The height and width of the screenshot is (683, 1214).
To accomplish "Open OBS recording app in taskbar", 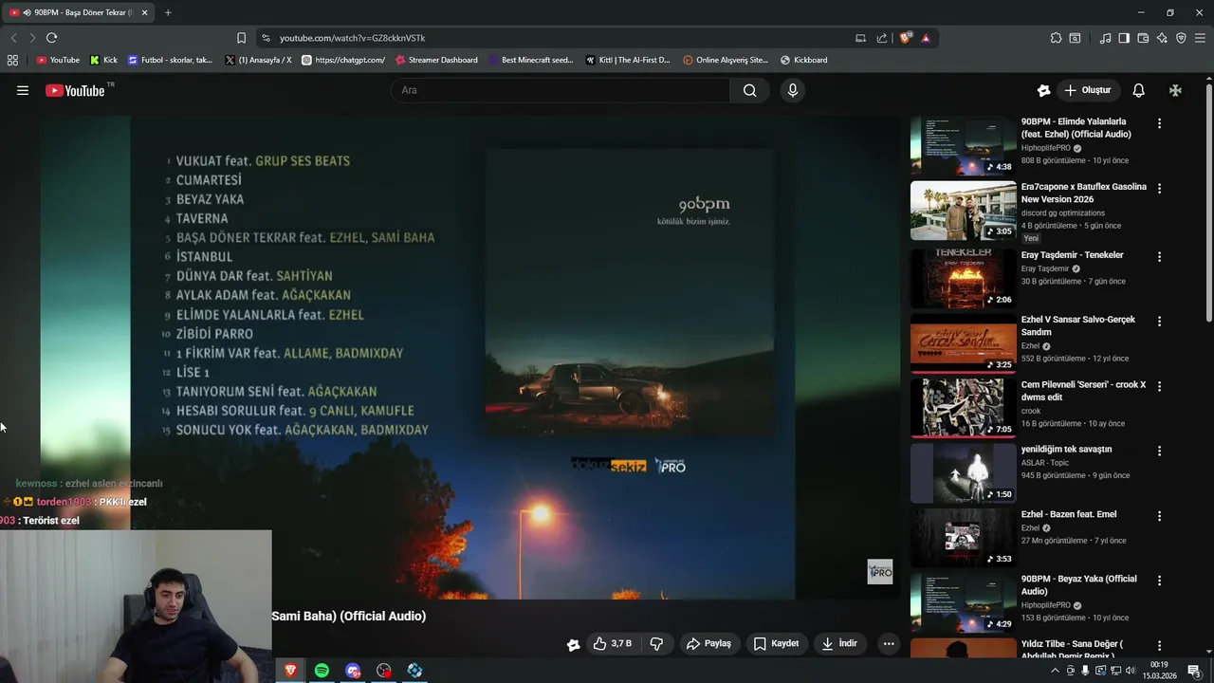I will click(383, 671).
